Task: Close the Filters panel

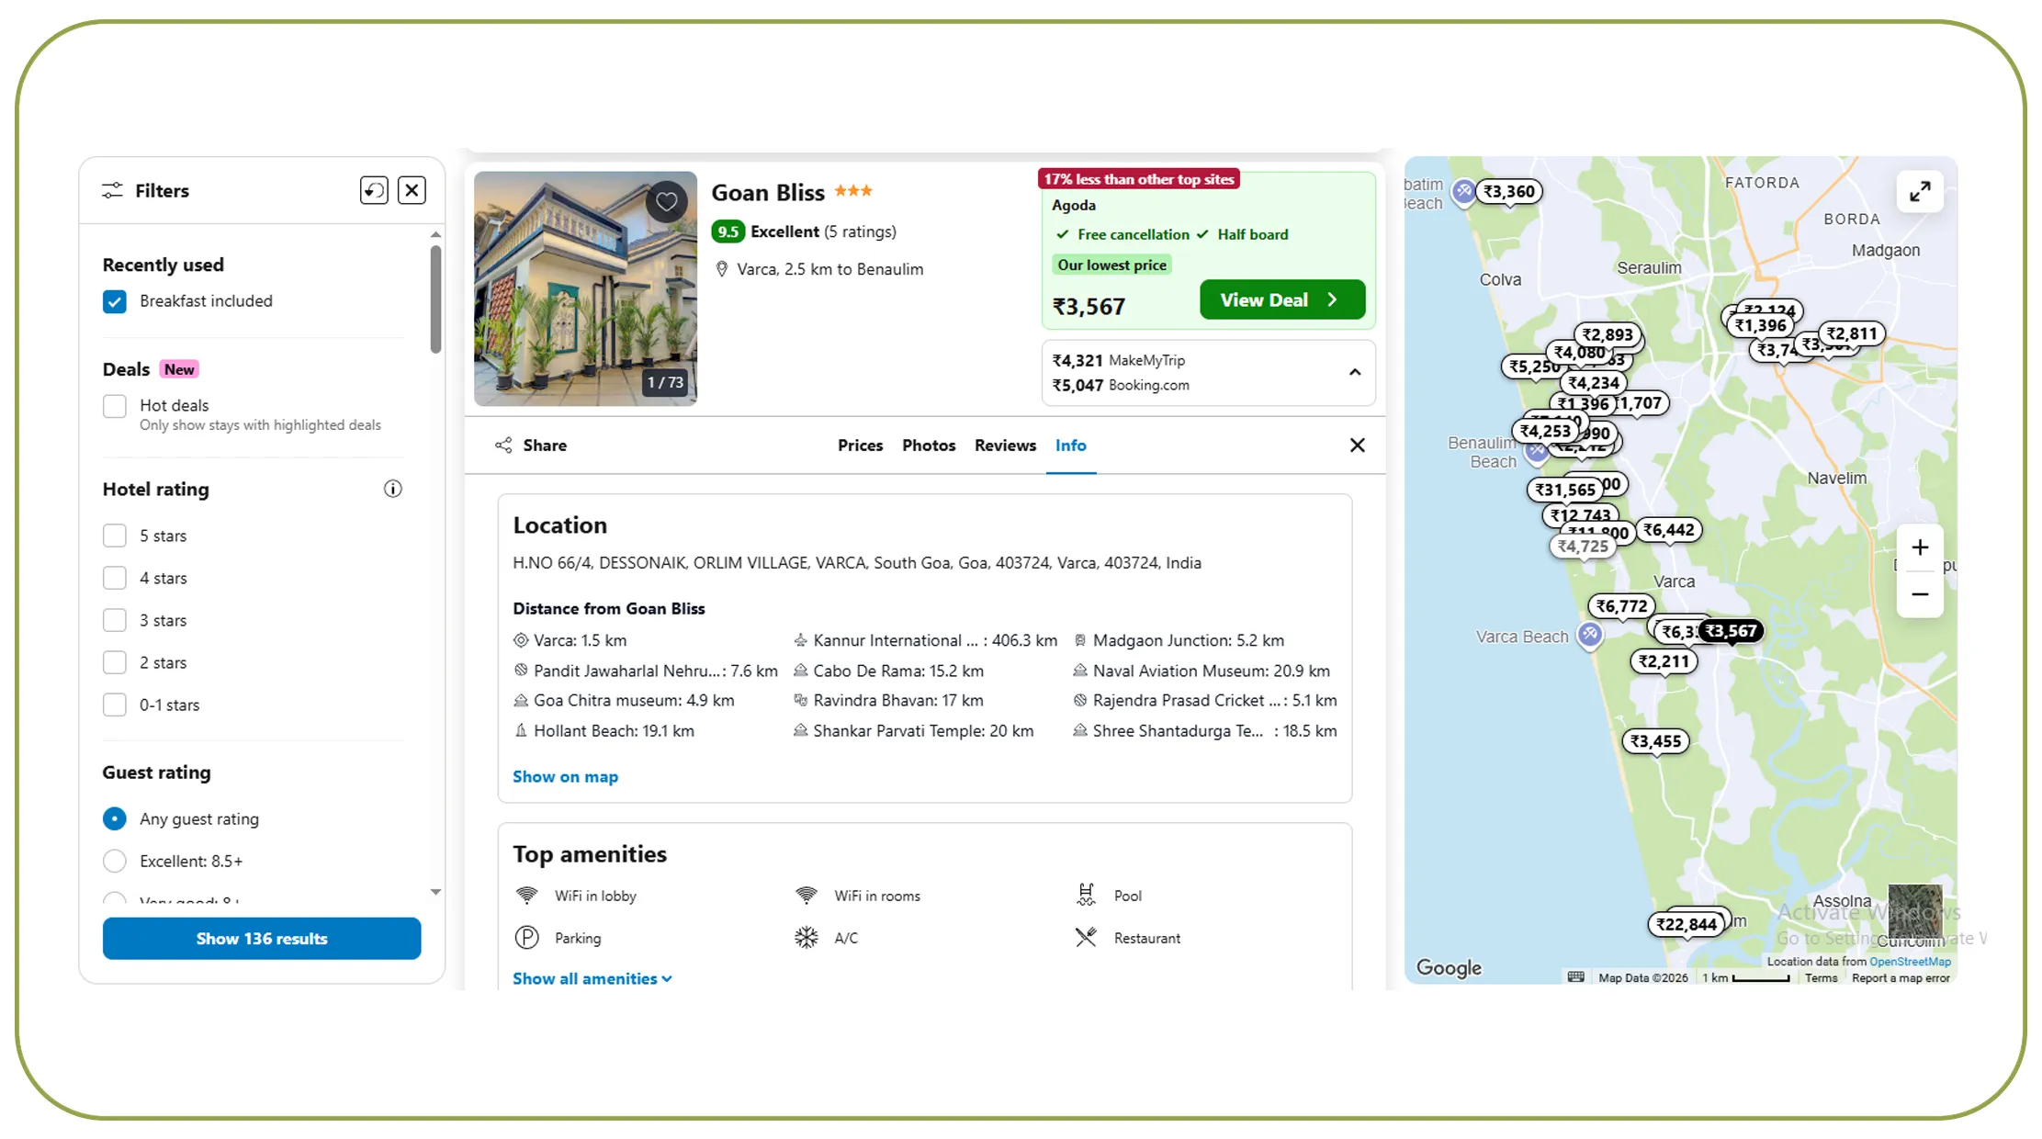Action: click(412, 190)
